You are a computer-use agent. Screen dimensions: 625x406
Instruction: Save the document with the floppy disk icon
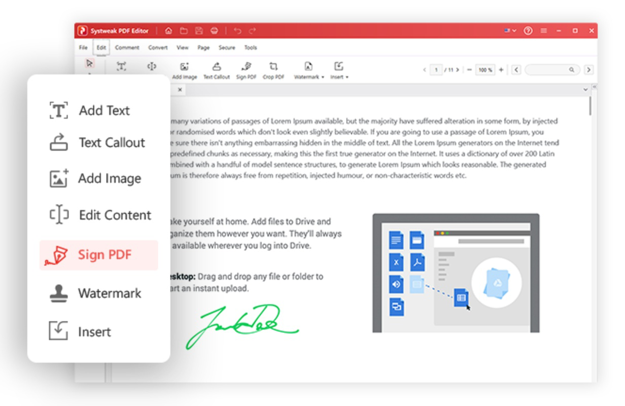(199, 31)
